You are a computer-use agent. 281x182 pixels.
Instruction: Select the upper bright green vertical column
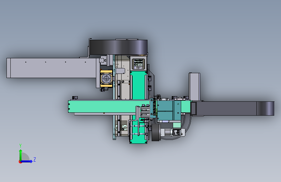pos(138,85)
